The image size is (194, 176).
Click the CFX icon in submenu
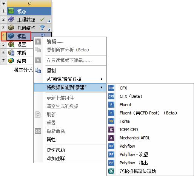tap(111, 88)
